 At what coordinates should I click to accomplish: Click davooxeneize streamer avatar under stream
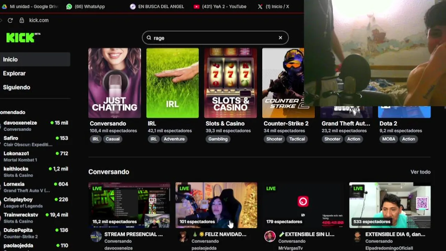tap(96, 236)
